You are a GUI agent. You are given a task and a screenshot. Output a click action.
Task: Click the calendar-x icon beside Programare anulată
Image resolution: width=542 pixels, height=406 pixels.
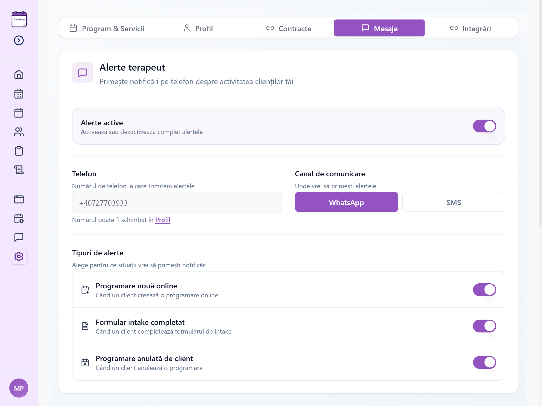[85, 362]
